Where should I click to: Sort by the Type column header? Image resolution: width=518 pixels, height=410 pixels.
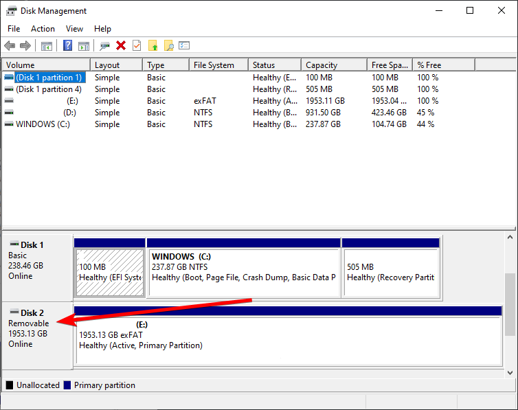click(x=166, y=65)
